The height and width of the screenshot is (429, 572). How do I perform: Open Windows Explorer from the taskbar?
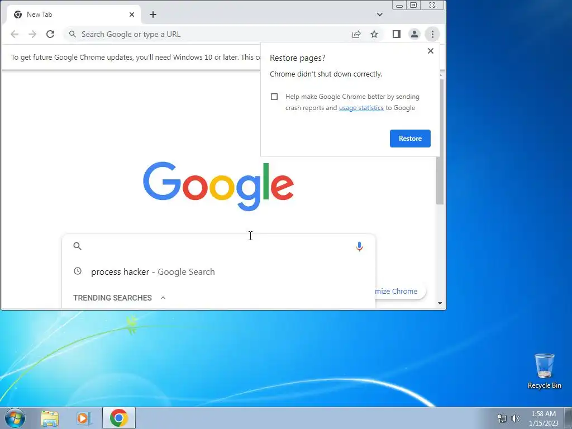(50, 418)
